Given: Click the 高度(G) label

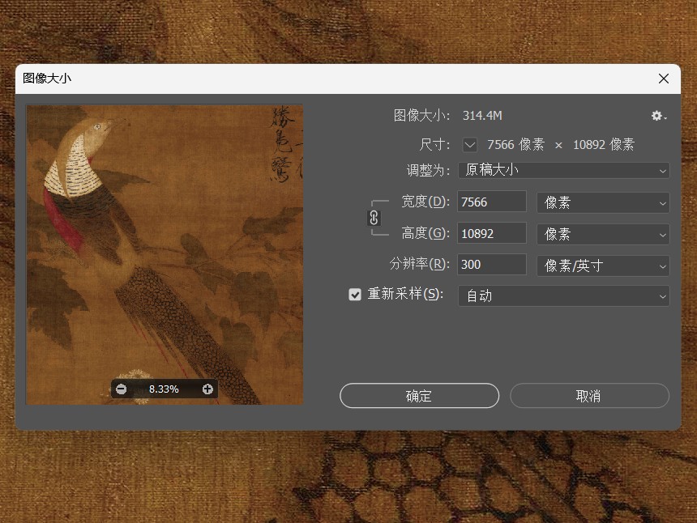Looking at the screenshot, I should 425,233.
